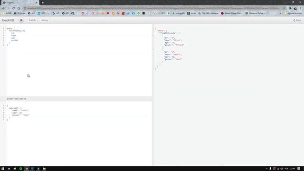The image size is (304, 171).
Task: Click the age field in the query
Action: click(13, 38)
